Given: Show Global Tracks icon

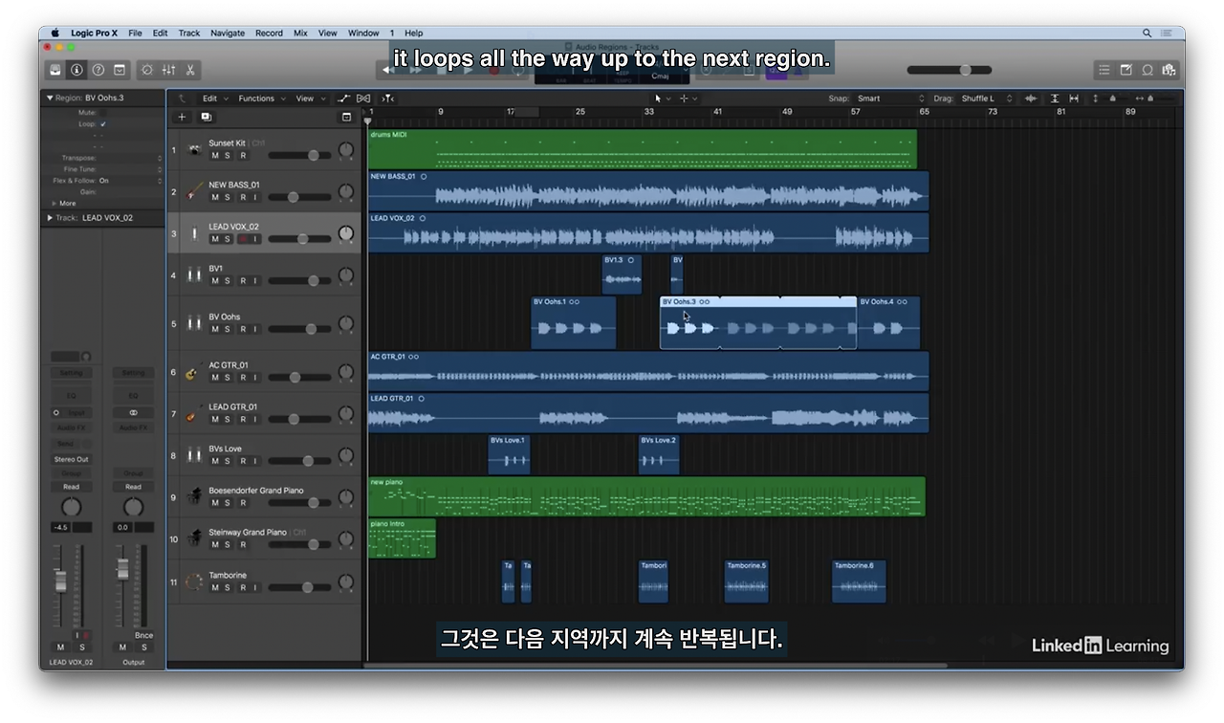Looking at the screenshot, I should [346, 117].
